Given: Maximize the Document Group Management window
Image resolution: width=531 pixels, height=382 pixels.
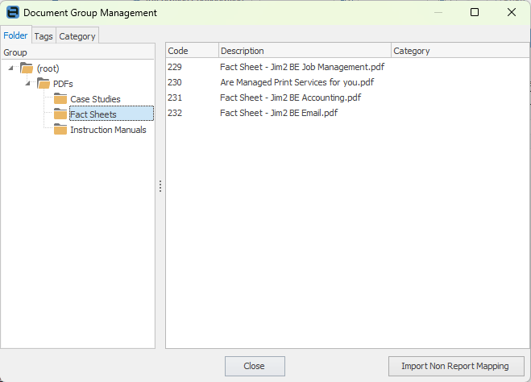Looking at the screenshot, I should click(x=475, y=13).
